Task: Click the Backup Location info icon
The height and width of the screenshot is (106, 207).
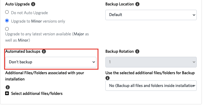Action: pyautogui.click(x=137, y=4)
